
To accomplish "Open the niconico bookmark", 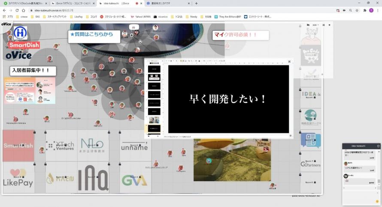I will 161,17.
